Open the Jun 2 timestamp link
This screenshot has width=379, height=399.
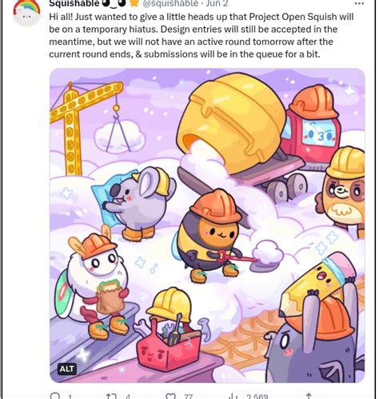click(217, 3)
